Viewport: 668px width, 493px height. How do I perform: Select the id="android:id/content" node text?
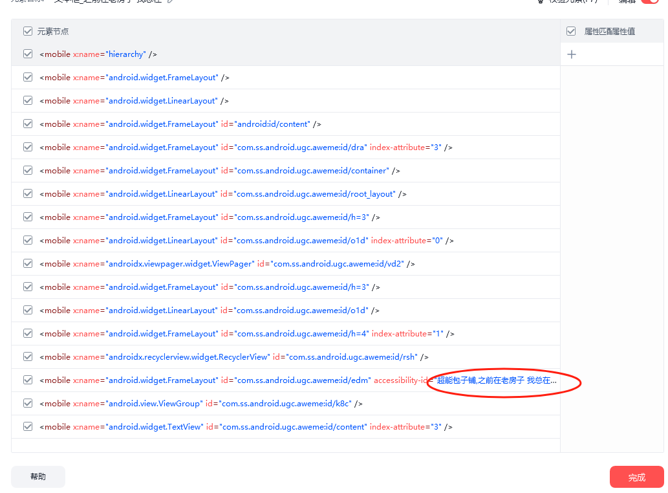tap(180, 124)
